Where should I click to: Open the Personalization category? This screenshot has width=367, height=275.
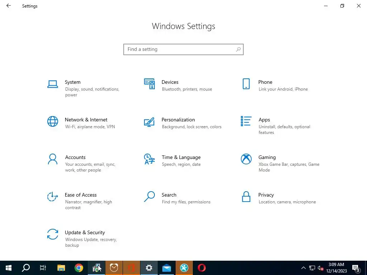tap(178, 120)
